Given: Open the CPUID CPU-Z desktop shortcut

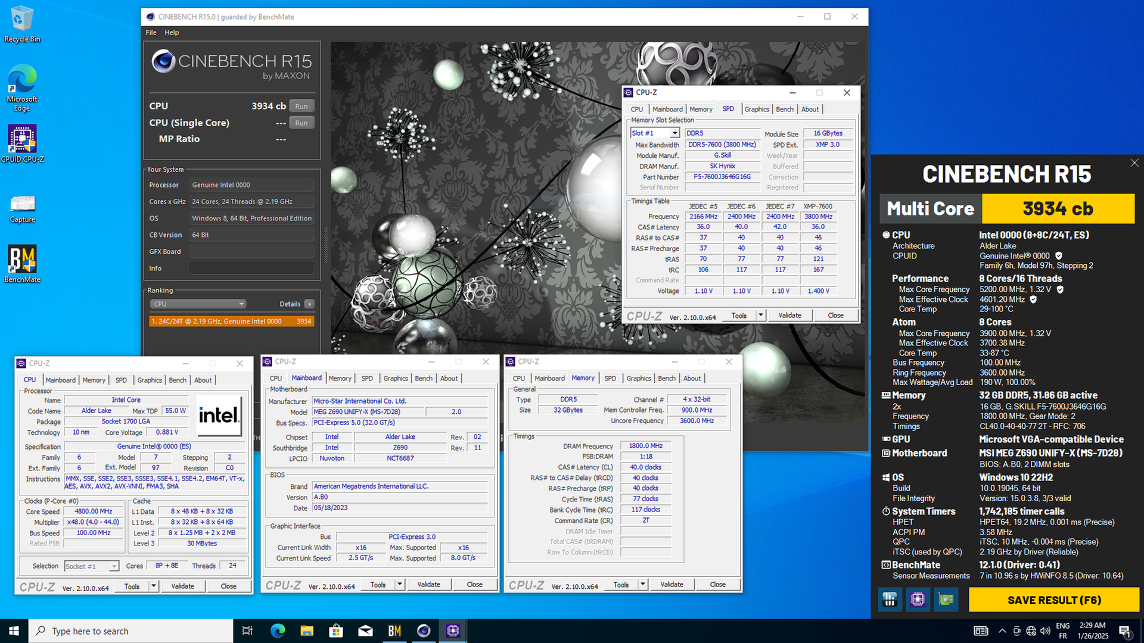Looking at the screenshot, I should pos(22,143).
